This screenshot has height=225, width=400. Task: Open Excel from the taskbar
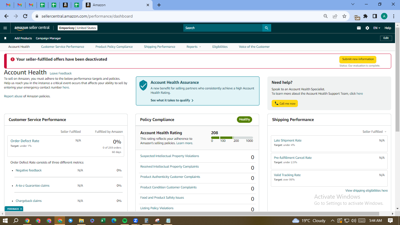tap(103, 221)
